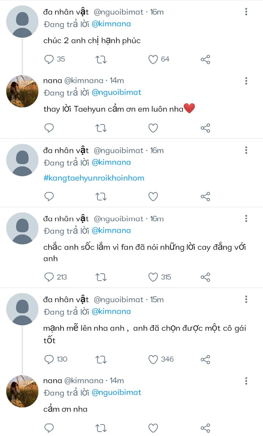Like the tweet showing 315 likes
Image resolution: width=263 pixels, height=436 pixels.
pyautogui.click(x=153, y=277)
